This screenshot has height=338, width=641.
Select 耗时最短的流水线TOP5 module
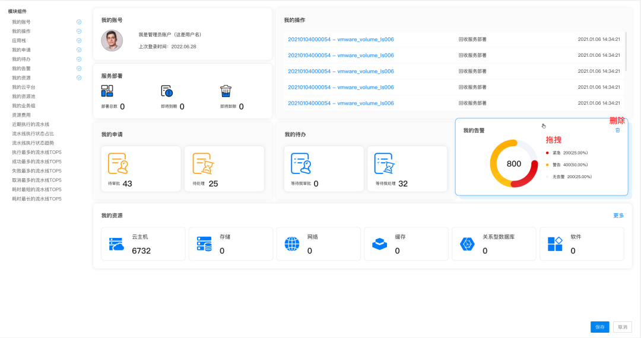click(37, 189)
